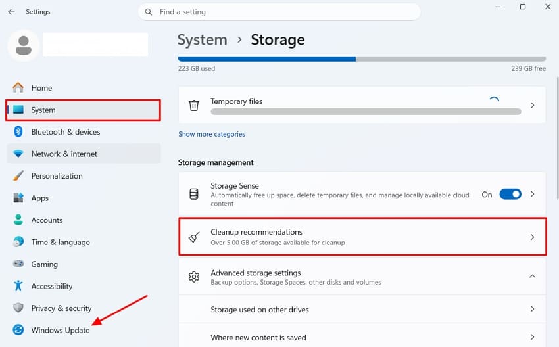Click the Storage Sense drive icon
The height and width of the screenshot is (347, 559).
click(x=193, y=194)
